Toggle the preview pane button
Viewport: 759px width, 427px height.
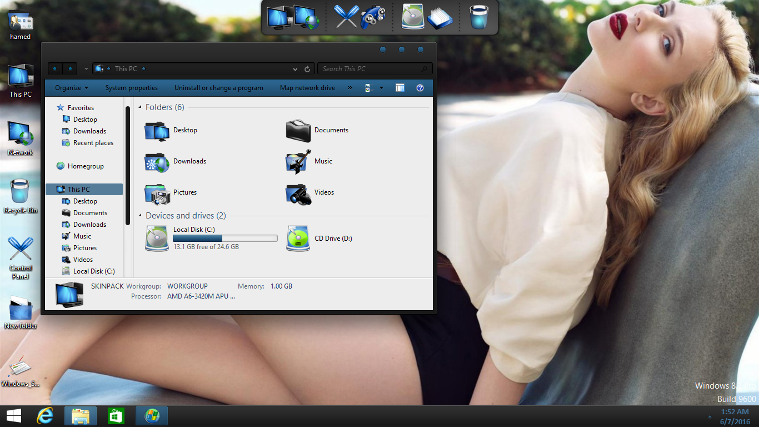[x=400, y=88]
